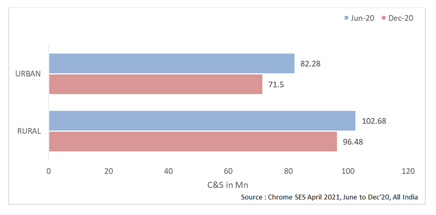Click the 40 tick label on the axis

[168, 171]
